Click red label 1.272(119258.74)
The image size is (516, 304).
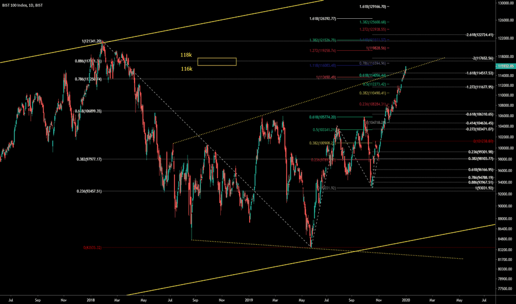coord(323,51)
